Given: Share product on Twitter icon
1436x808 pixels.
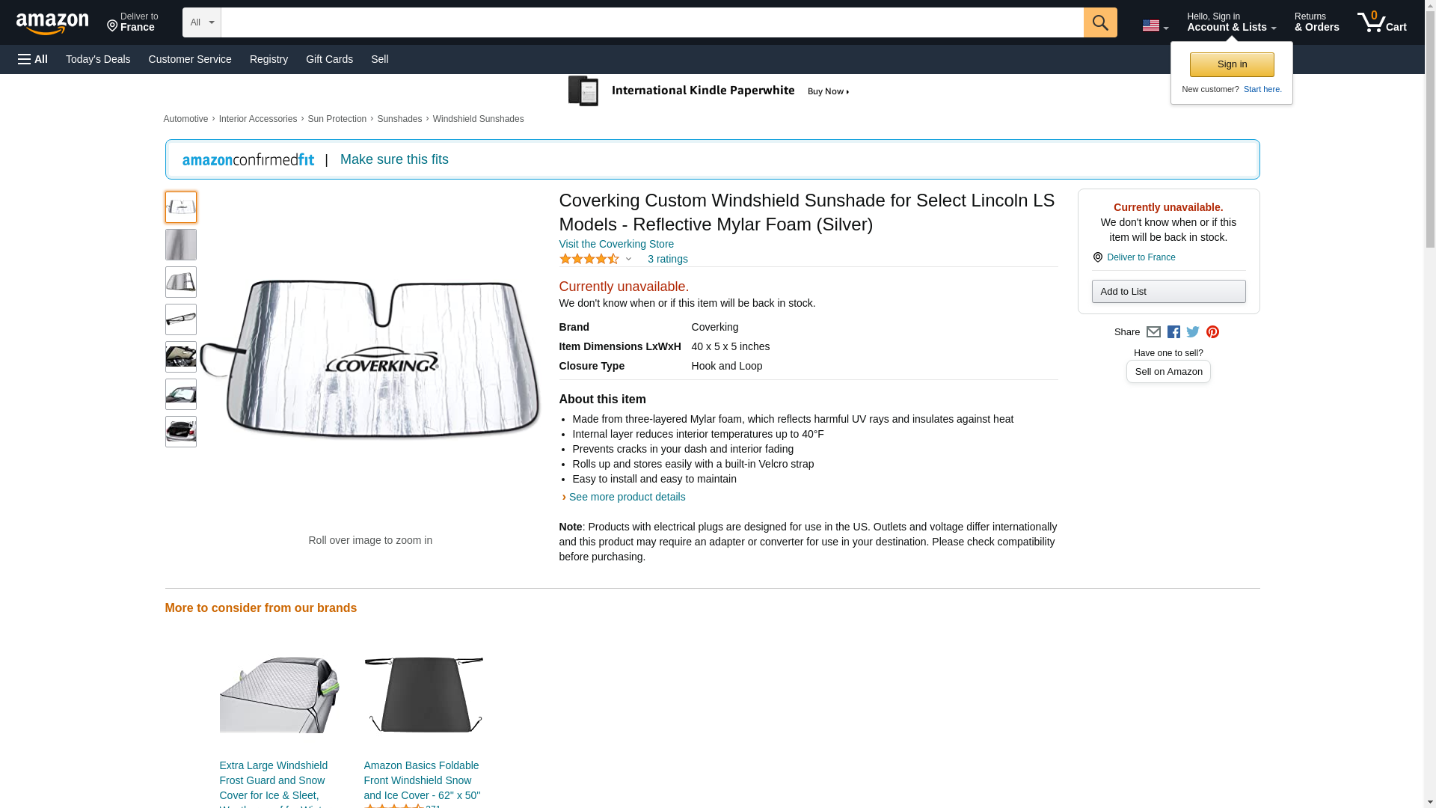Looking at the screenshot, I should [1193, 332].
